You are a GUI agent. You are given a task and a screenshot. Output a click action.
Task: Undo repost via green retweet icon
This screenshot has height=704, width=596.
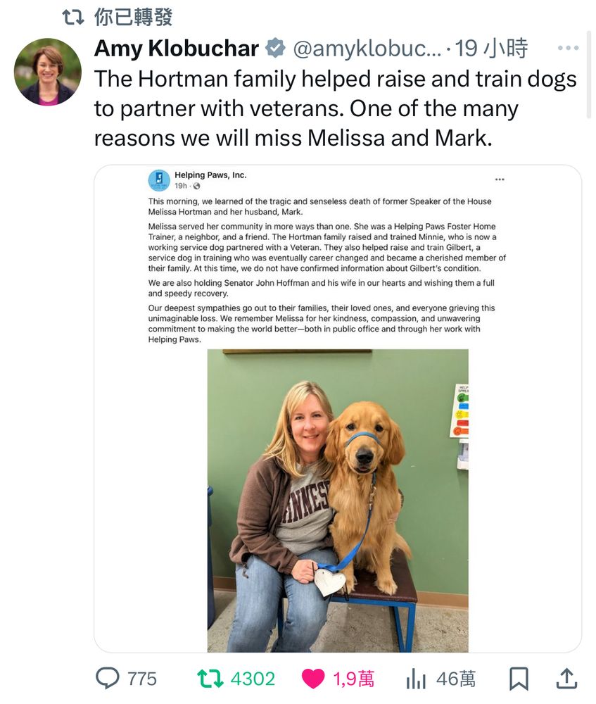tap(210, 679)
